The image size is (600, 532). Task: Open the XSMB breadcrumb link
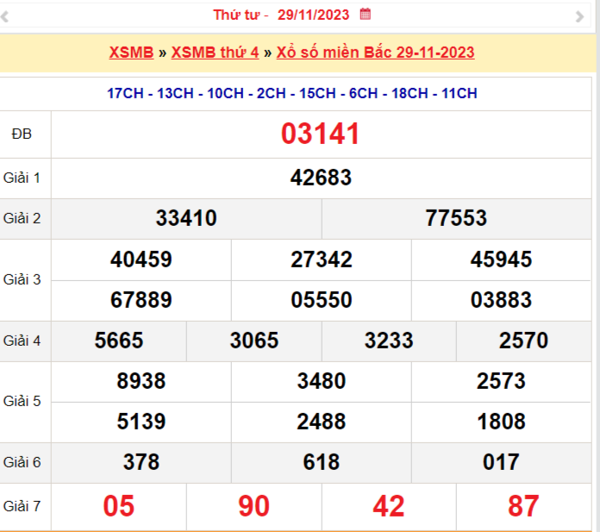[130, 53]
